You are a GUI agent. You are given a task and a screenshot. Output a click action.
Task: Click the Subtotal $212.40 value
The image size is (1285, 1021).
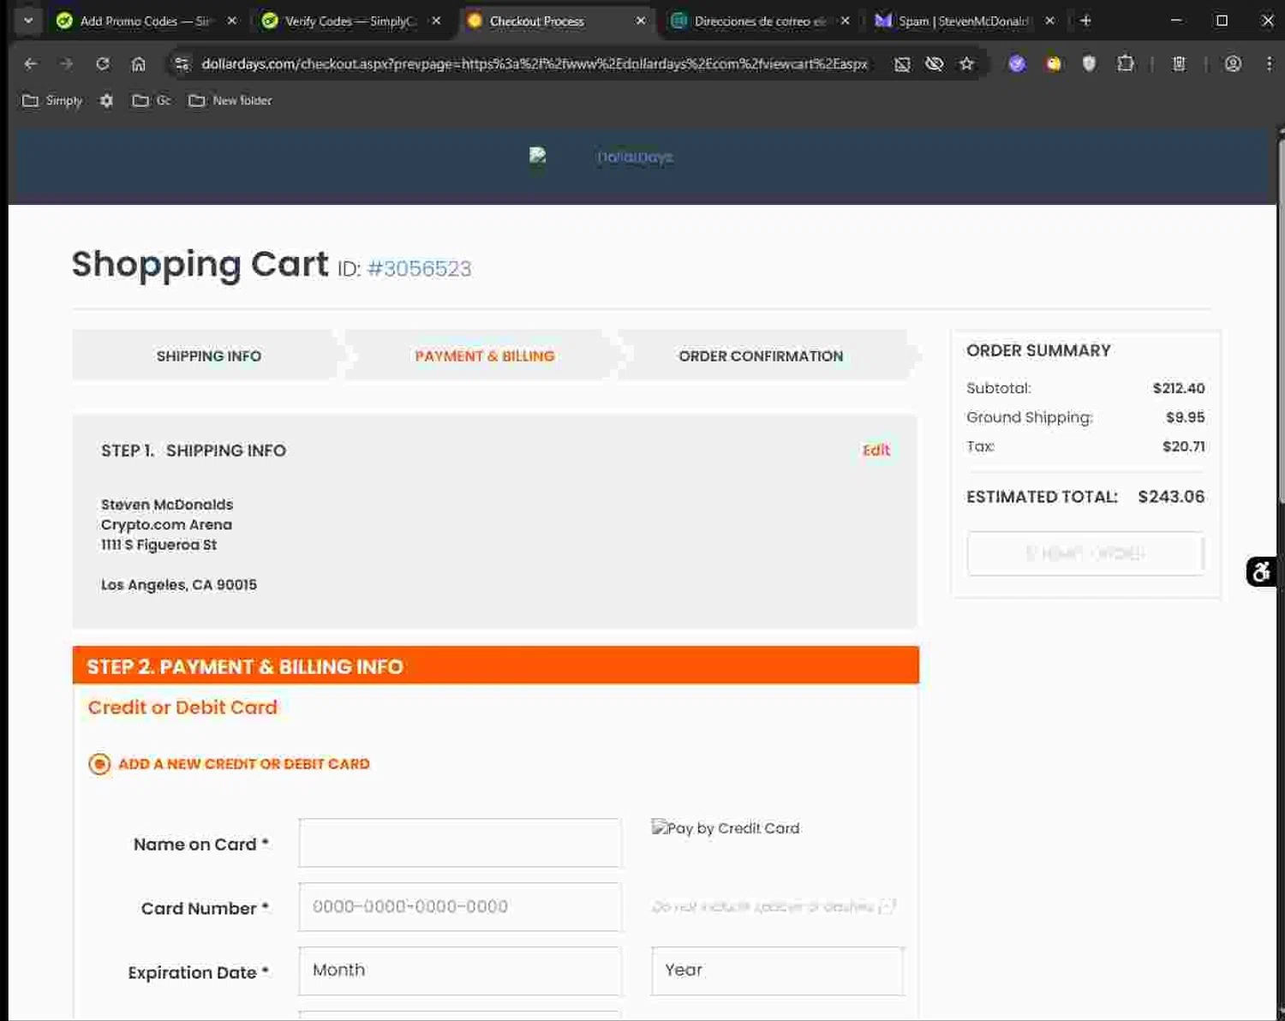pyautogui.click(x=1179, y=388)
